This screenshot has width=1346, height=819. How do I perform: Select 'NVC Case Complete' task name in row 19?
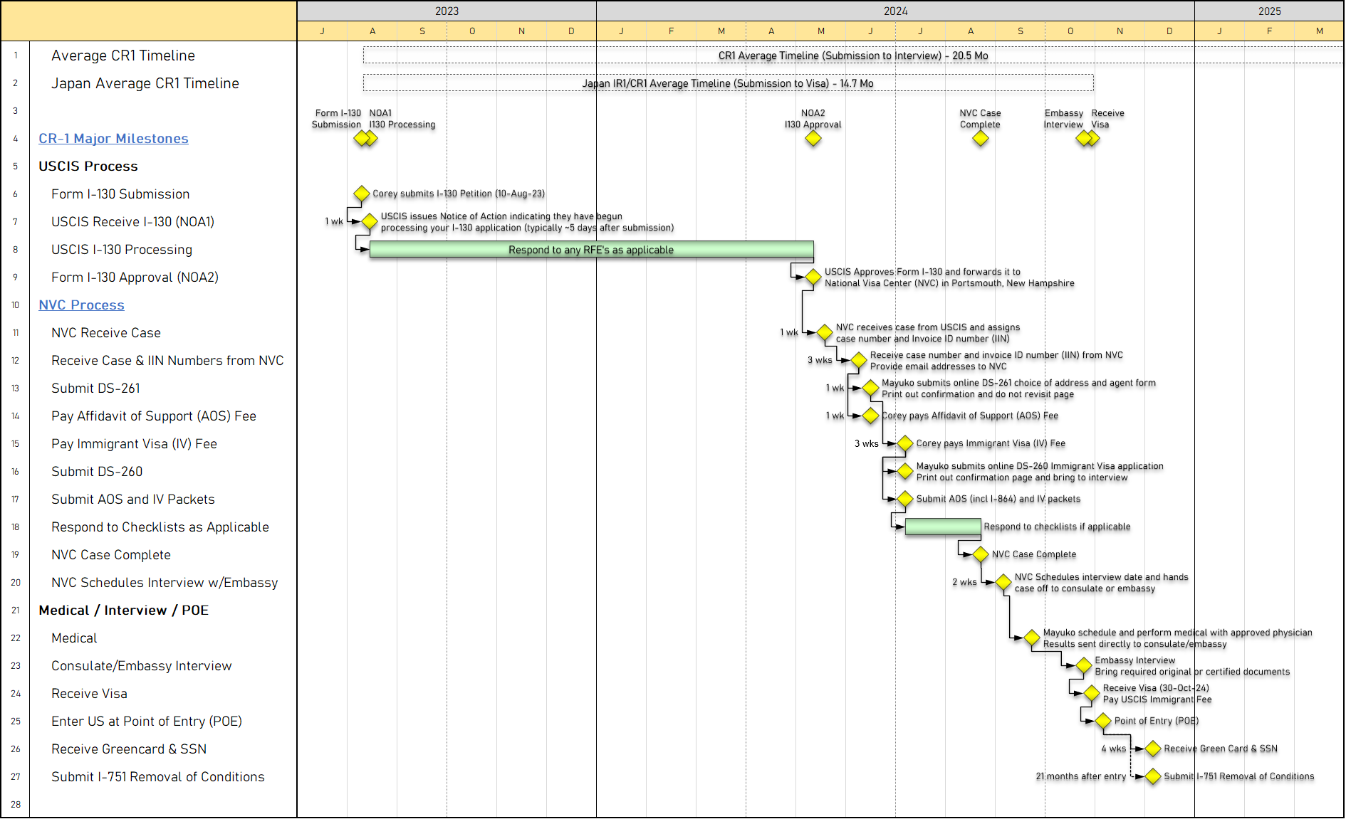[x=111, y=555]
